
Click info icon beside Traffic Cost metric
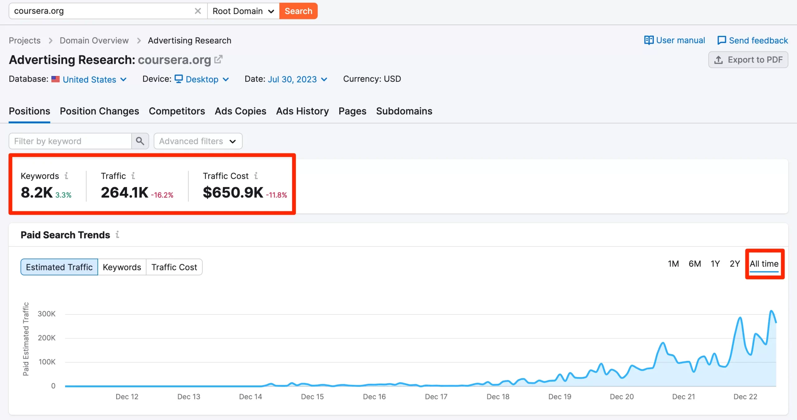tap(256, 176)
